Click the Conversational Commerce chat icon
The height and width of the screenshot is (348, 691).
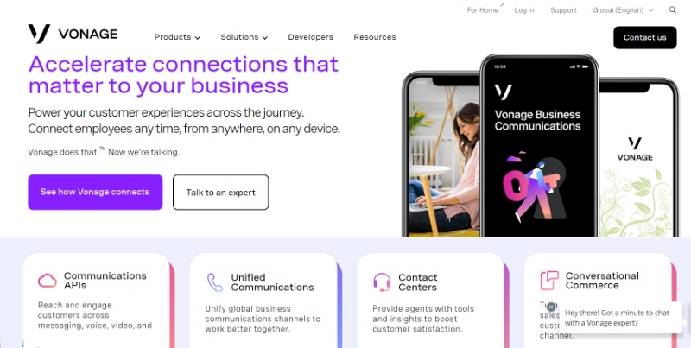549,281
